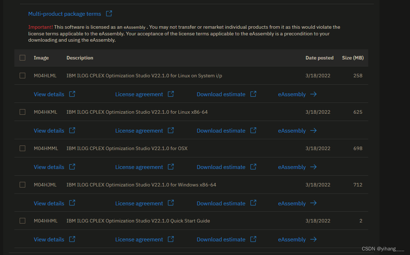410x255 pixels.
Task: Follow the eAssembly link for M04HLML
Action: pos(292,94)
